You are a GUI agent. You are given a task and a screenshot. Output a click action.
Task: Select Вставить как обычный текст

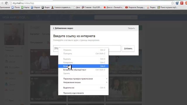[83, 70]
